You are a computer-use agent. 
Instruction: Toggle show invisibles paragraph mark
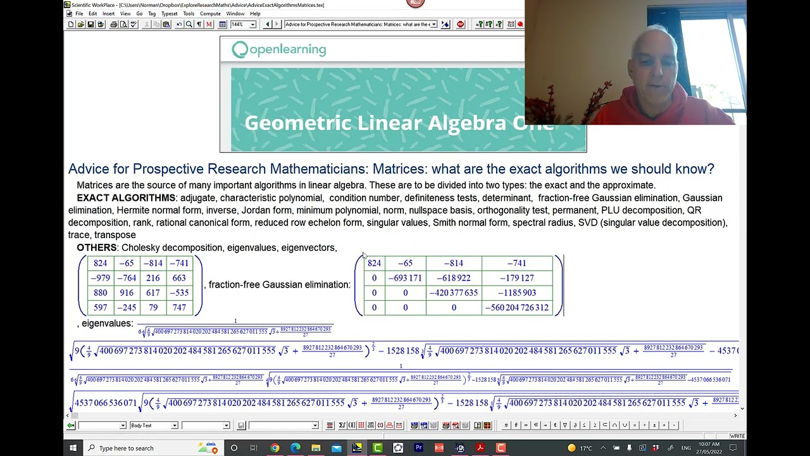point(199,24)
